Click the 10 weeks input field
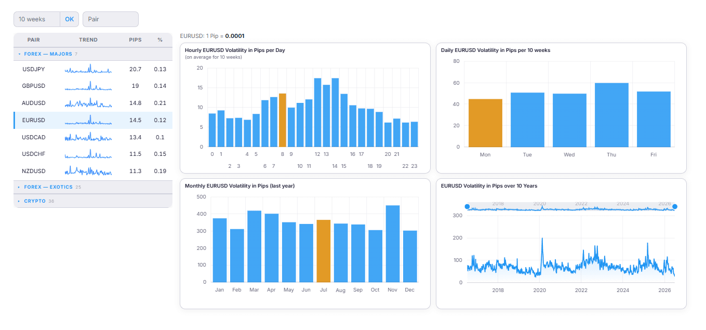This screenshot has height=330, width=706. 37,19
